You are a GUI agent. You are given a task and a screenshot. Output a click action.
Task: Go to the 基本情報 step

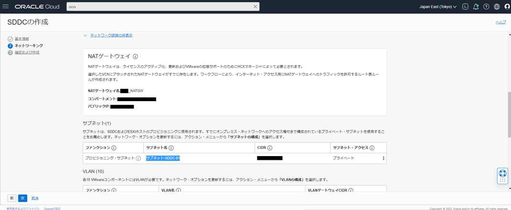pyautogui.click(x=21, y=39)
